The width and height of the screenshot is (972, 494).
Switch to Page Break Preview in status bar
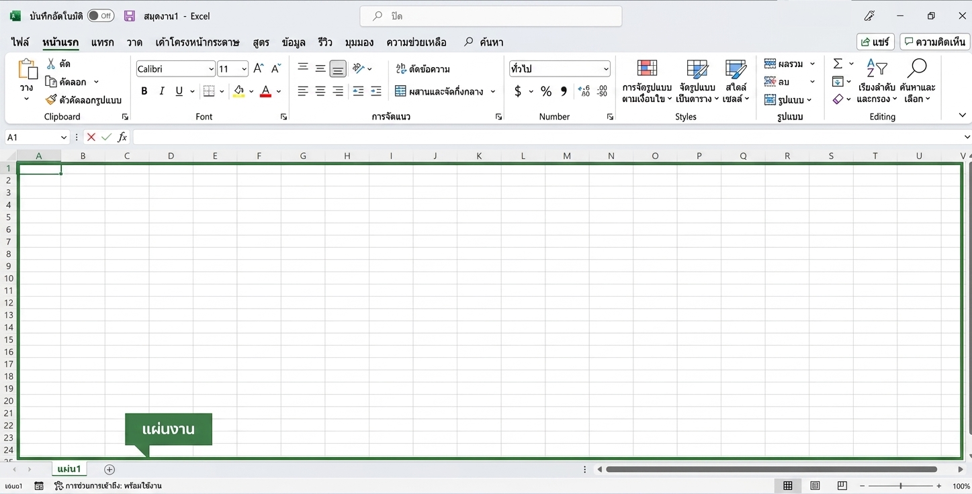click(842, 486)
